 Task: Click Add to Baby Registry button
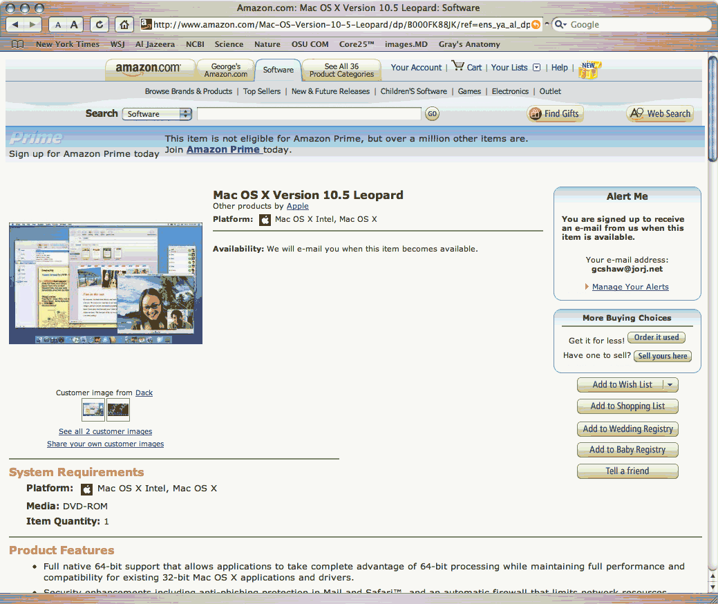(627, 450)
